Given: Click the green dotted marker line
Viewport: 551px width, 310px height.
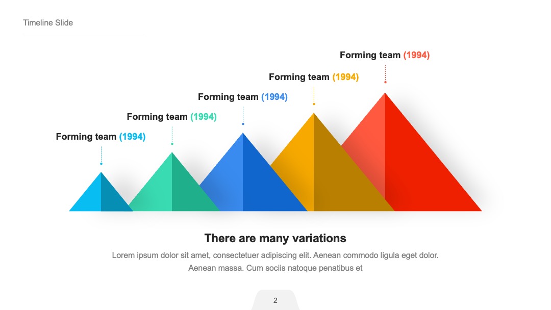Looking at the screenshot, I should pyautogui.click(x=172, y=136).
